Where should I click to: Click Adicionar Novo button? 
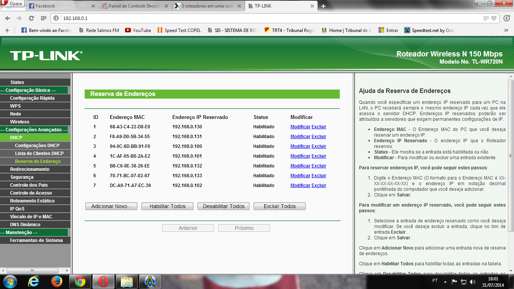coord(111,206)
